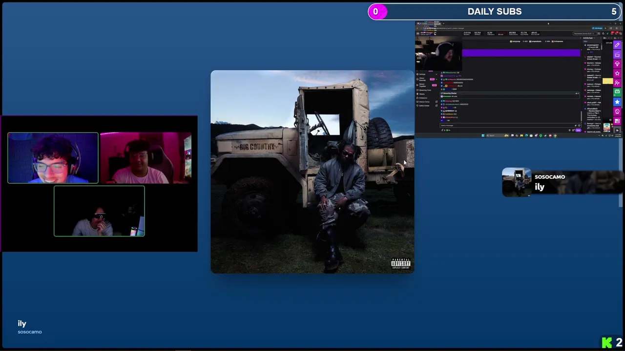The height and width of the screenshot is (351, 625).
Task: Open the emoji picker in chat input
Action: point(579,125)
